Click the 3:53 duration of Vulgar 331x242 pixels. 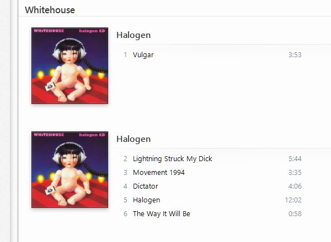295,55
